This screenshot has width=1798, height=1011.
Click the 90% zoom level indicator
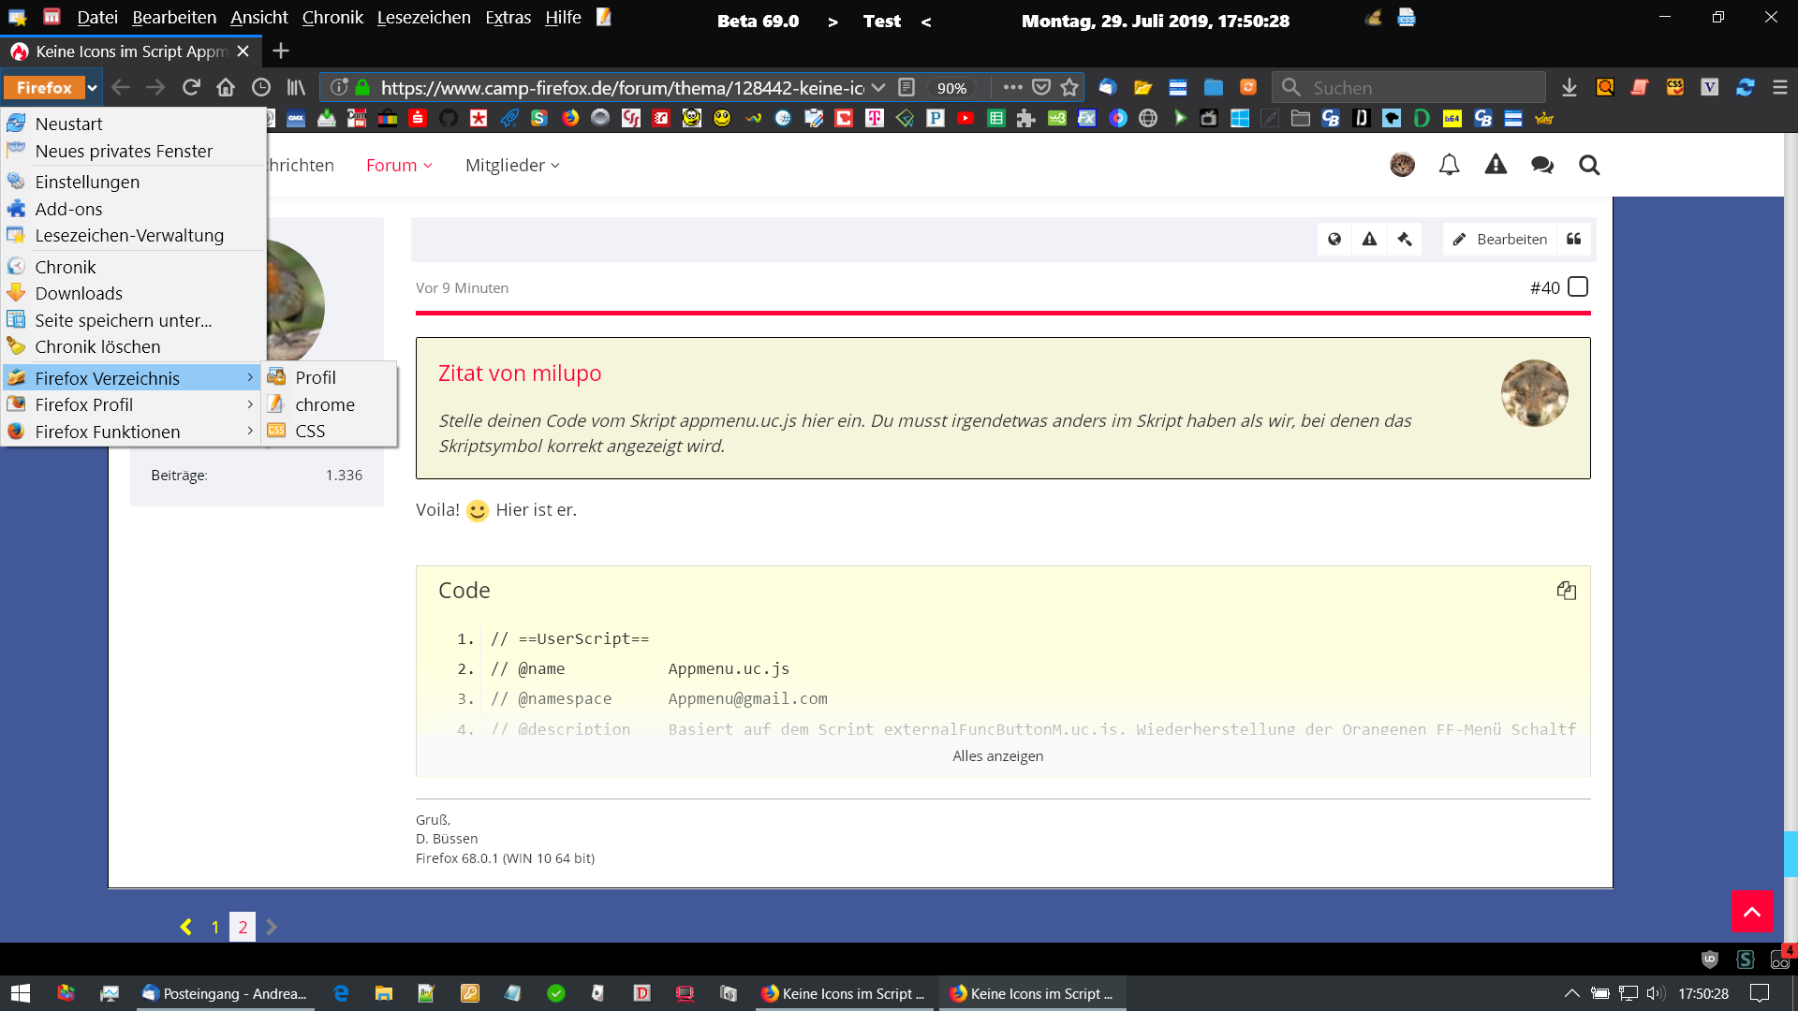[x=951, y=88]
